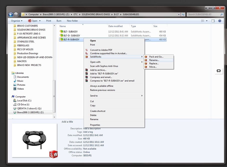Click the Add a title field
This screenshot has width=227, height=167.
pos(67,122)
